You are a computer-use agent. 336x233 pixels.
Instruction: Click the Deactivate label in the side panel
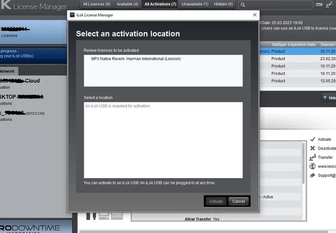[327, 148]
